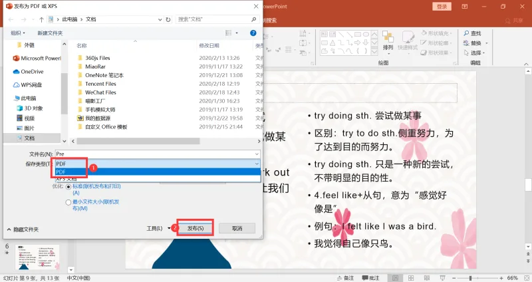
Task: Select XPS 文档 option in list
Action: [x=158, y=178]
